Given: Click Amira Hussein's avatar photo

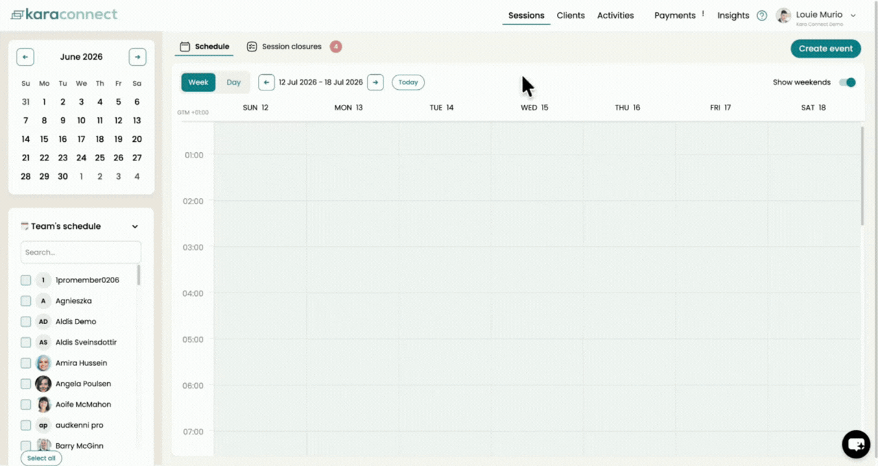Looking at the screenshot, I should (43, 363).
